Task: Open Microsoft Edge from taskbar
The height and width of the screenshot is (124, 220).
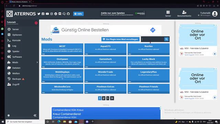Action: pyautogui.click(x=59, y=122)
